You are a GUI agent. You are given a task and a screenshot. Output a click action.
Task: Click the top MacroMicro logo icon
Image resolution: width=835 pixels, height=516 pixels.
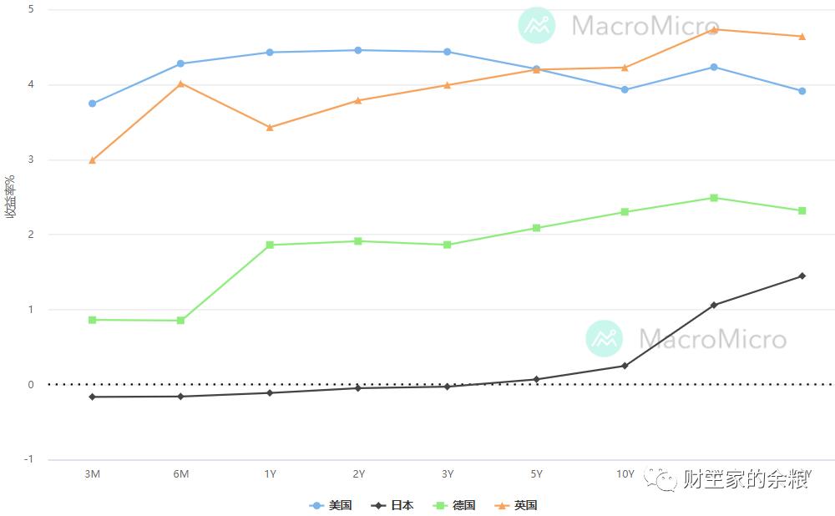(536, 25)
